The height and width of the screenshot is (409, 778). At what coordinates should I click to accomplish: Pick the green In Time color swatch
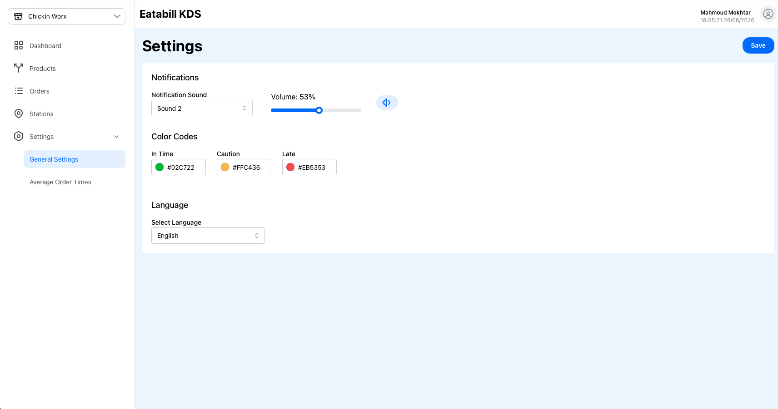click(x=160, y=167)
